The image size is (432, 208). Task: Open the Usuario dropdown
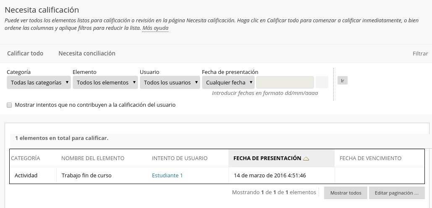(170, 82)
